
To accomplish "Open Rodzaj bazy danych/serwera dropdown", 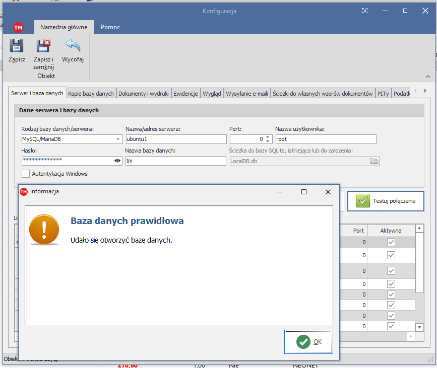I will (x=118, y=139).
